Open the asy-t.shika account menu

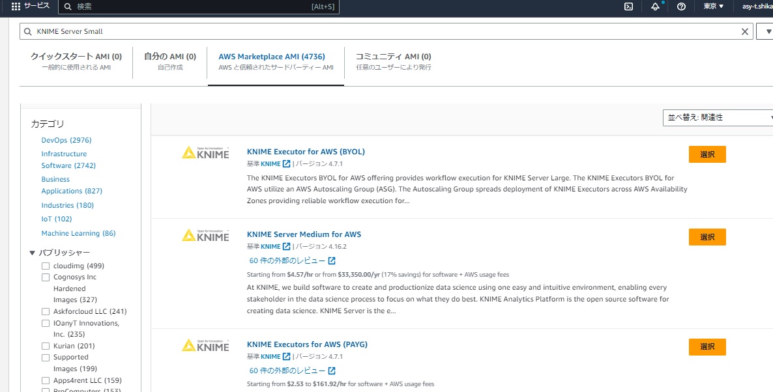click(x=757, y=7)
